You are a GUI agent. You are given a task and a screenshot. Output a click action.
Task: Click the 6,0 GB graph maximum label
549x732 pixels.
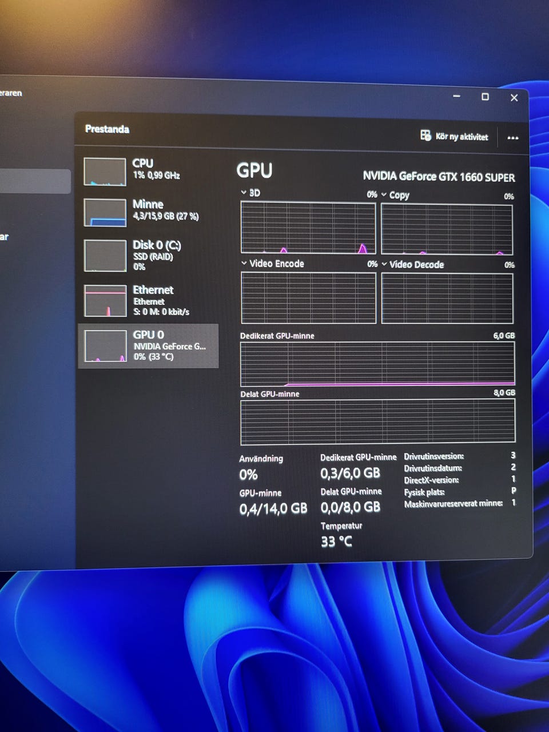pyautogui.click(x=504, y=336)
